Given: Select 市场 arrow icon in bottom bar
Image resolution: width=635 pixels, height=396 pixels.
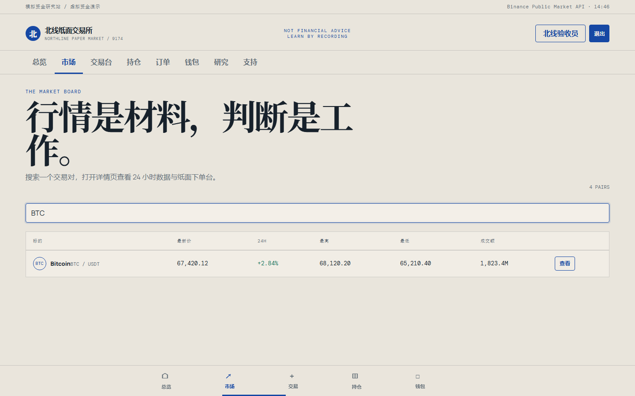Looking at the screenshot, I should tap(228, 376).
